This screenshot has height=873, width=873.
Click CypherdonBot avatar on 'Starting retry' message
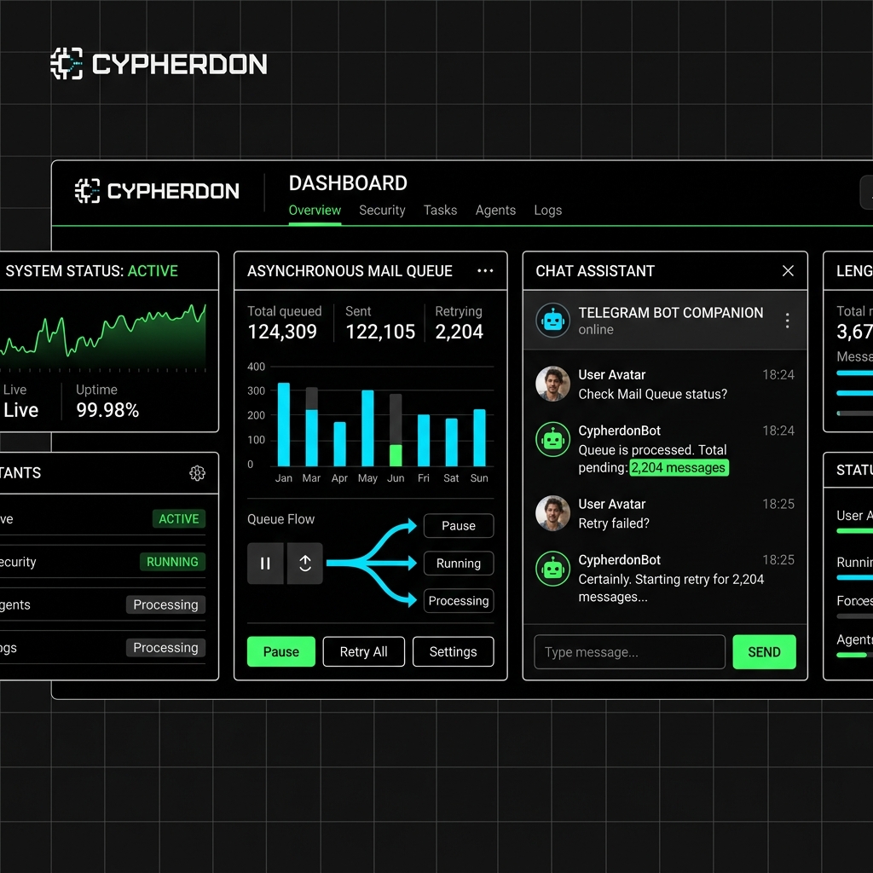click(x=552, y=569)
